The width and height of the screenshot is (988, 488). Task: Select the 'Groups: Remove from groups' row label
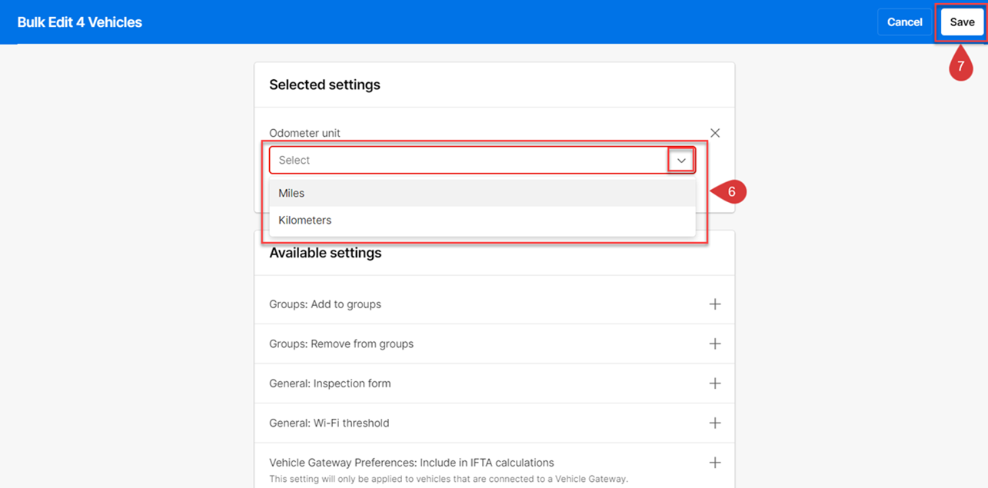pos(341,344)
